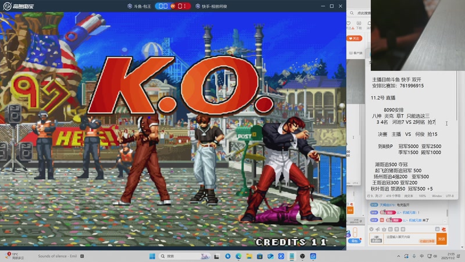Image resolution: width=465 pixels, height=262 pixels.
Task: Click the 未佩戴 badge selector beside chat input
Action: 376,239
